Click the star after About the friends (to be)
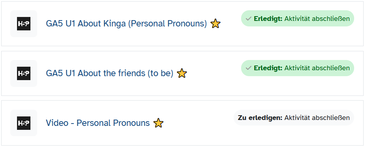Viewport: 366px width, 148px height. coord(182,73)
